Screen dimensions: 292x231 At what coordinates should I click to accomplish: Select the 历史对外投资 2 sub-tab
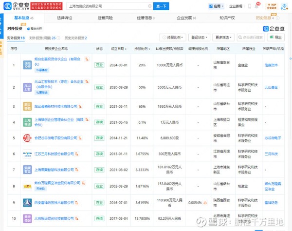click(x=76, y=38)
